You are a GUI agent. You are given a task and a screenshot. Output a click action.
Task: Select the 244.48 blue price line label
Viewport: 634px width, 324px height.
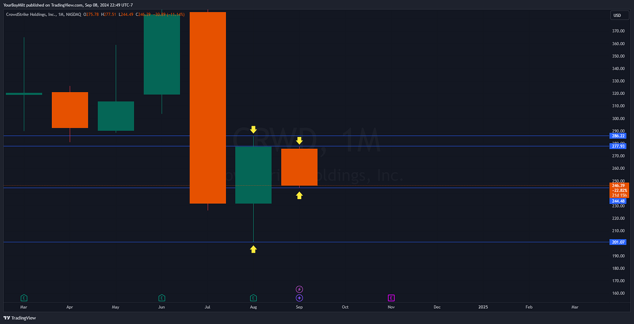[x=618, y=201]
